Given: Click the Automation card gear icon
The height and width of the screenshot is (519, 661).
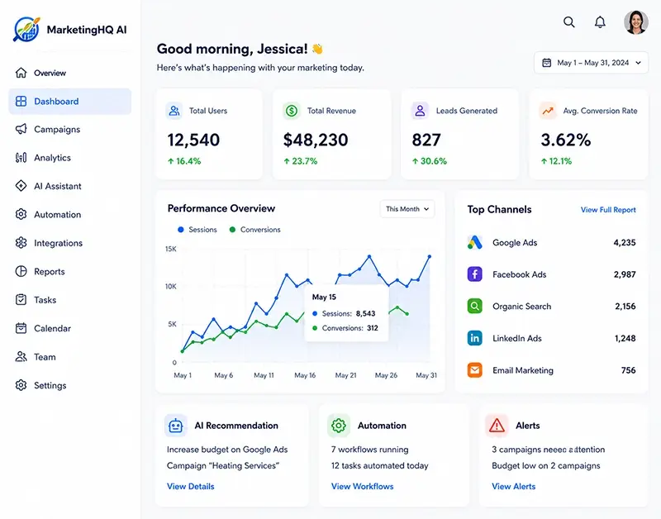Looking at the screenshot, I should click(x=339, y=426).
